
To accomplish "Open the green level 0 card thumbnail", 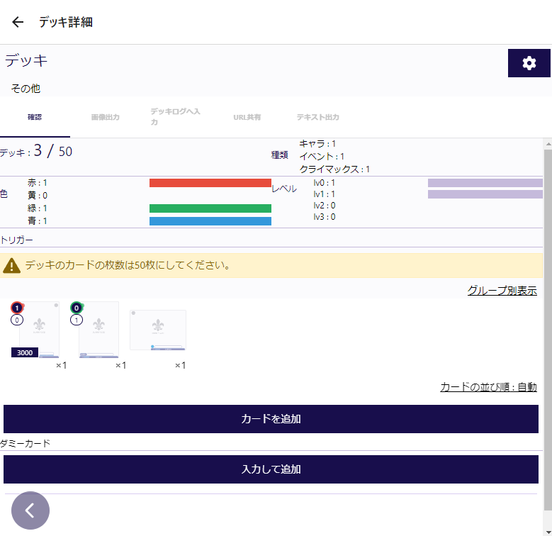I will coord(98,330).
